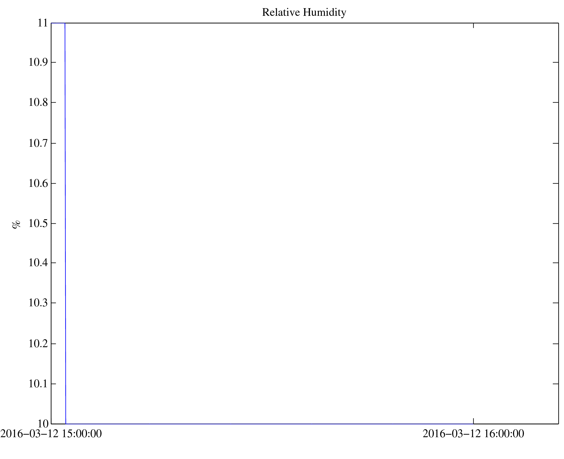The image size is (564, 459).
Task: Click the right-side tick at 10.5
Action: 556,224
